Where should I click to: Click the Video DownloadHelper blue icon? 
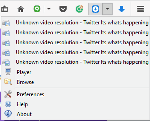click(95, 9)
